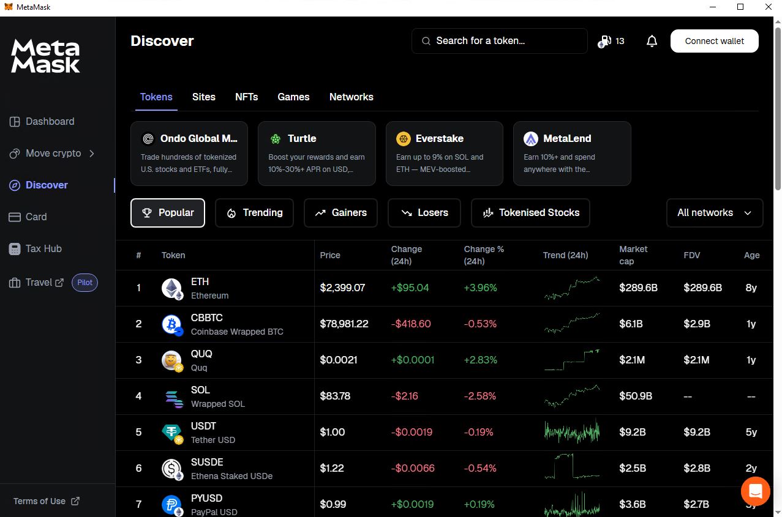Screen dimensions: 782x517
Task: Click the Ethereum token icon
Action: [x=172, y=288]
